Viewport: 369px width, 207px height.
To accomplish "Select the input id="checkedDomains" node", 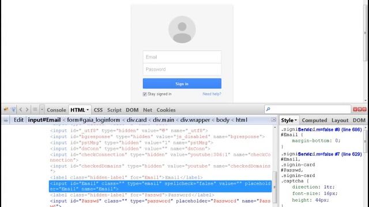I will [x=160, y=168].
